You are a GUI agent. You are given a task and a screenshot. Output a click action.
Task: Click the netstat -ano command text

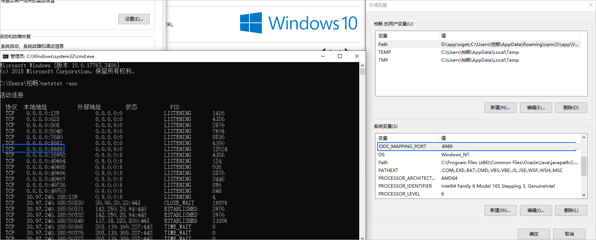(59, 84)
